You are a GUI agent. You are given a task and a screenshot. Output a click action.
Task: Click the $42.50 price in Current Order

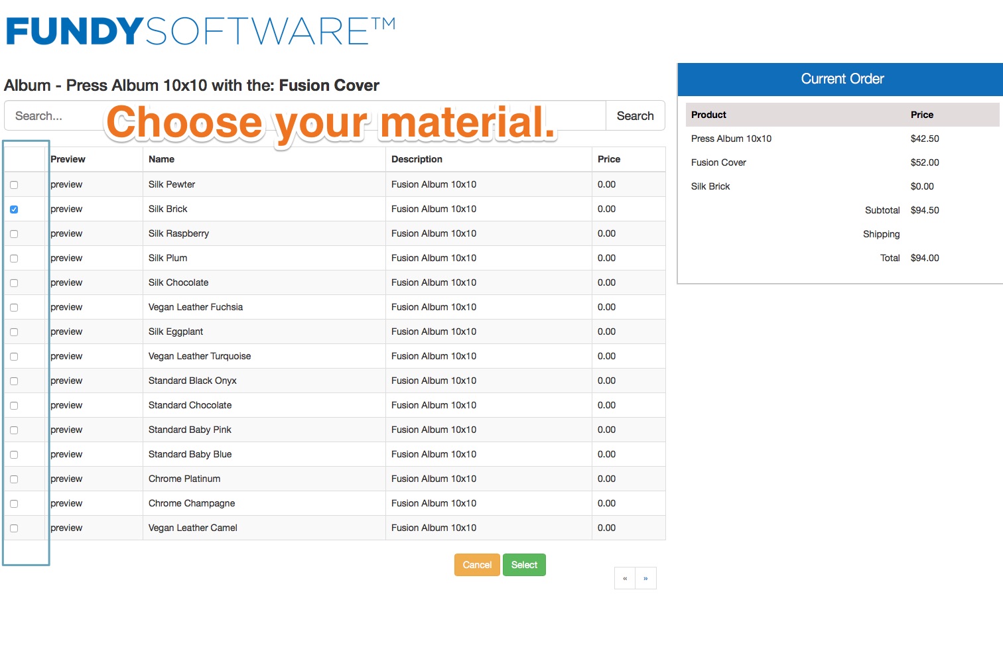[x=925, y=139]
